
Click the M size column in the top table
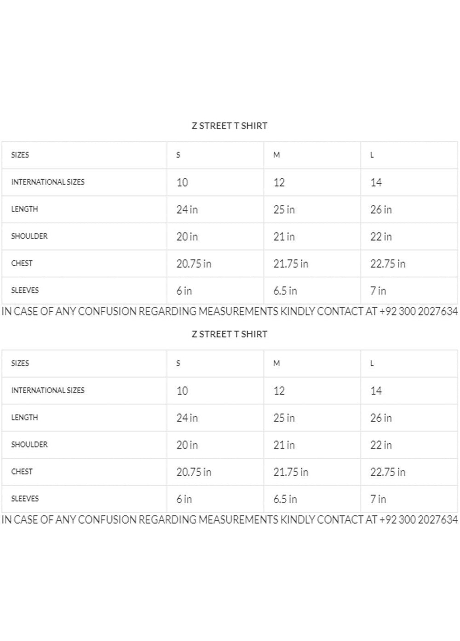point(276,155)
